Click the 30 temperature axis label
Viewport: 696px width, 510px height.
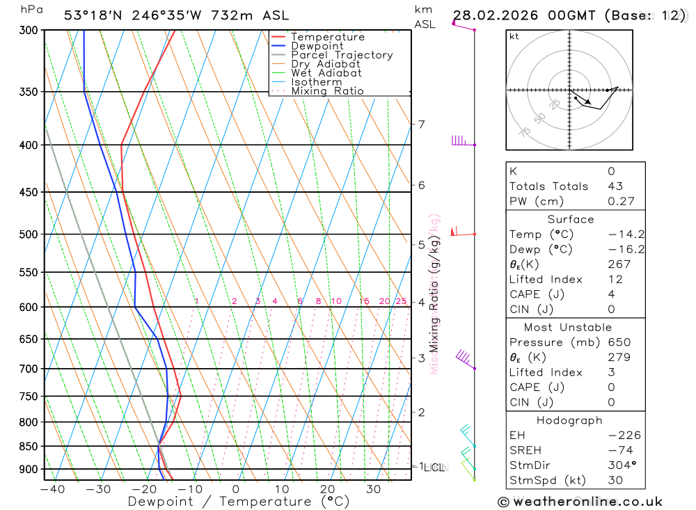coord(373,490)
